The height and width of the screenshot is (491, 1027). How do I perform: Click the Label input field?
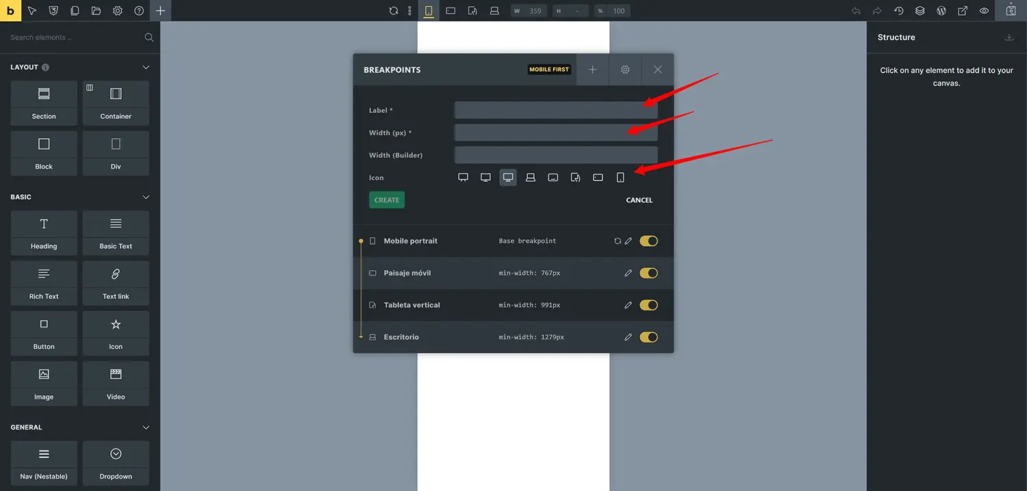(555, 110)
